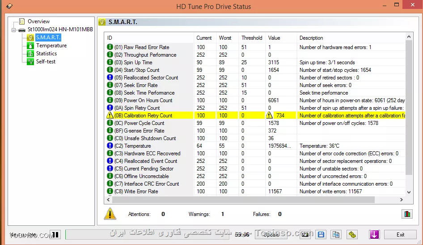Open the Temperature page
The height and width of the screenshot is (245, 423).
(x=51, y=46)
